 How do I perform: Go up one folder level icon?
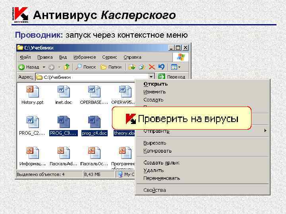tap(67, 67)
